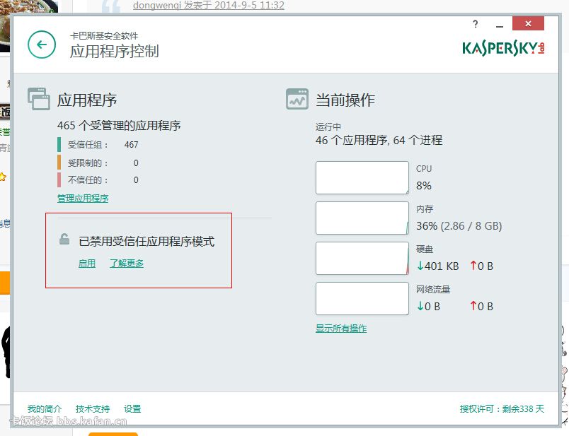Click the orange 受限制的 color bar
This screenshot has height=436, width=569.
coord(59,163)
